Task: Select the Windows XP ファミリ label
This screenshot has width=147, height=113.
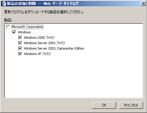Action: (x=37, y=54)
